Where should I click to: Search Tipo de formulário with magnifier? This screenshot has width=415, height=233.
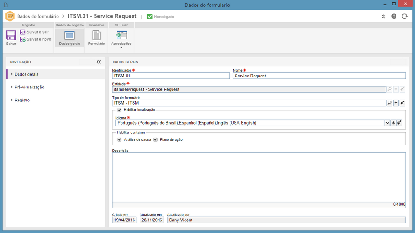(389, 103)
